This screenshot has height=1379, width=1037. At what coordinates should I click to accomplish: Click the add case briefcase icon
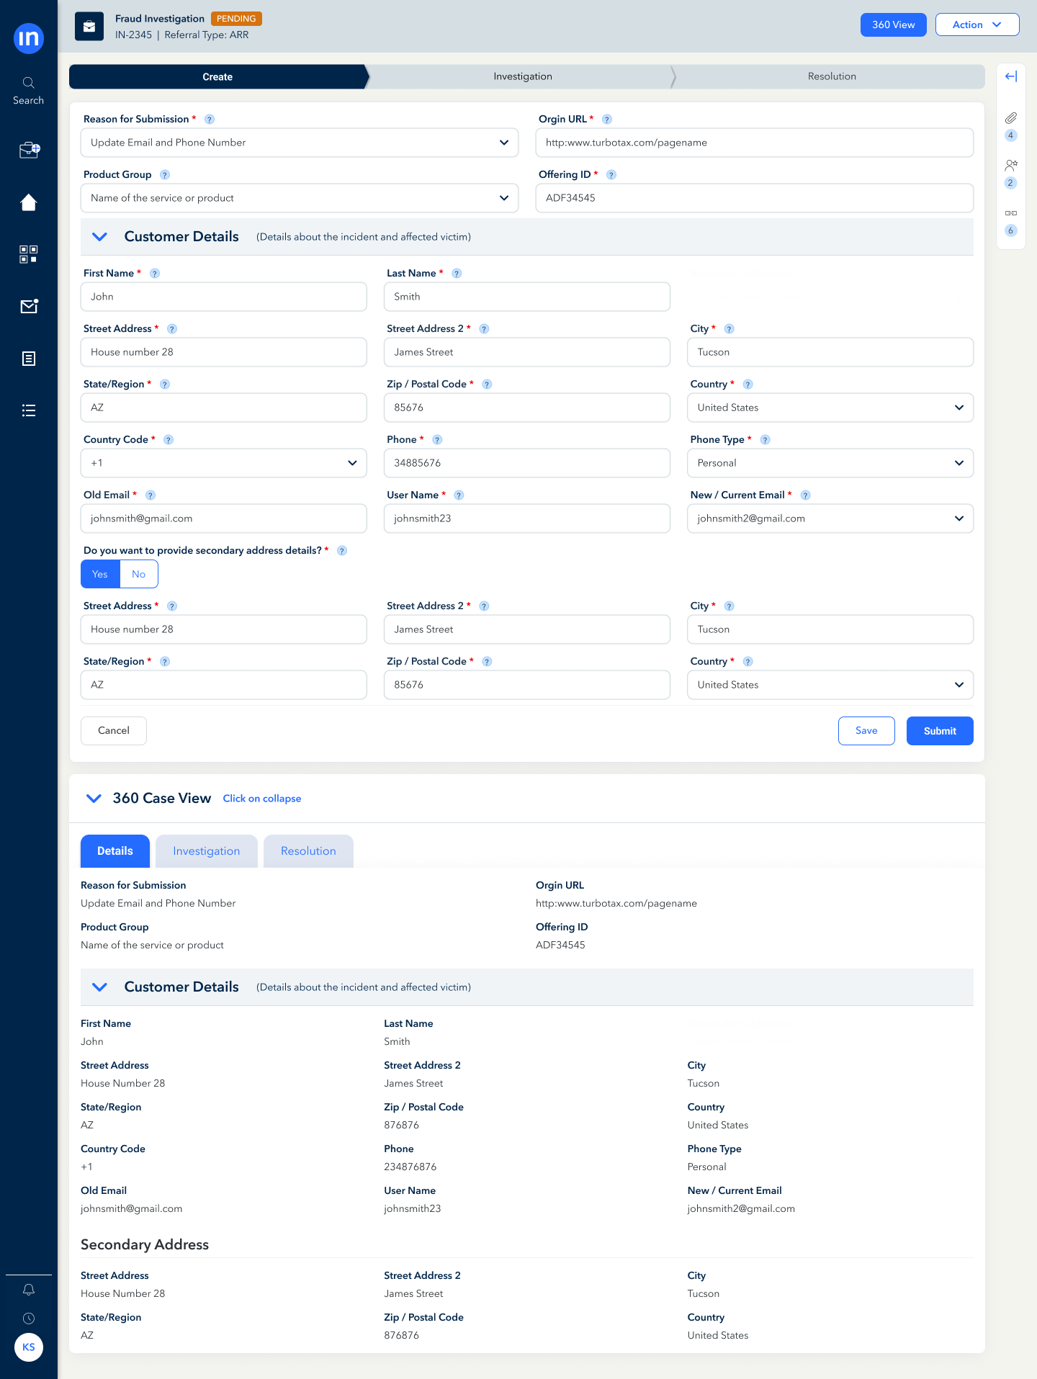point(29,150)
